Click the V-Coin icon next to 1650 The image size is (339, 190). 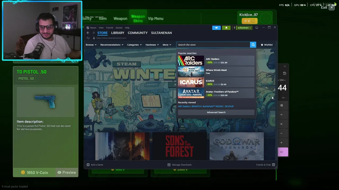pos(23,172)
